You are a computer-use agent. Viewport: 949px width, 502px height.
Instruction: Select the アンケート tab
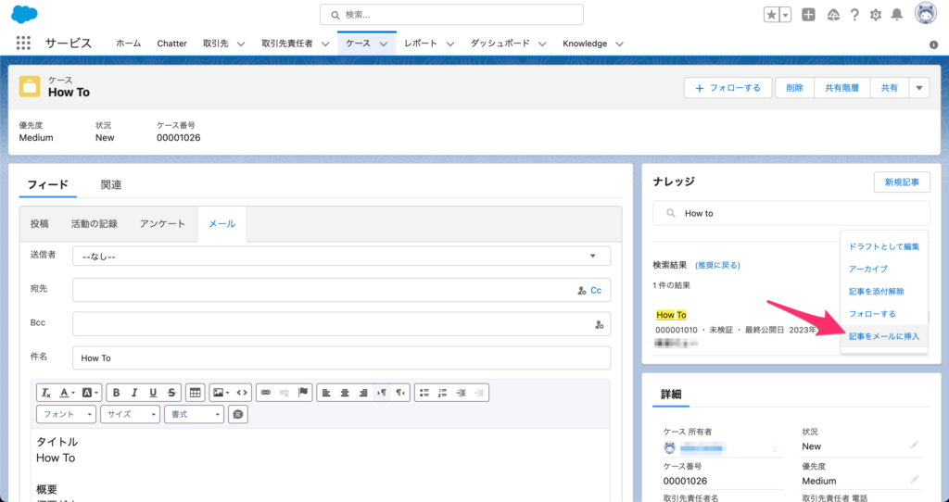tap(162, 223)
